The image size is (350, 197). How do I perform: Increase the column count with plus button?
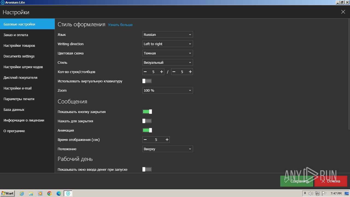(190, 72)
